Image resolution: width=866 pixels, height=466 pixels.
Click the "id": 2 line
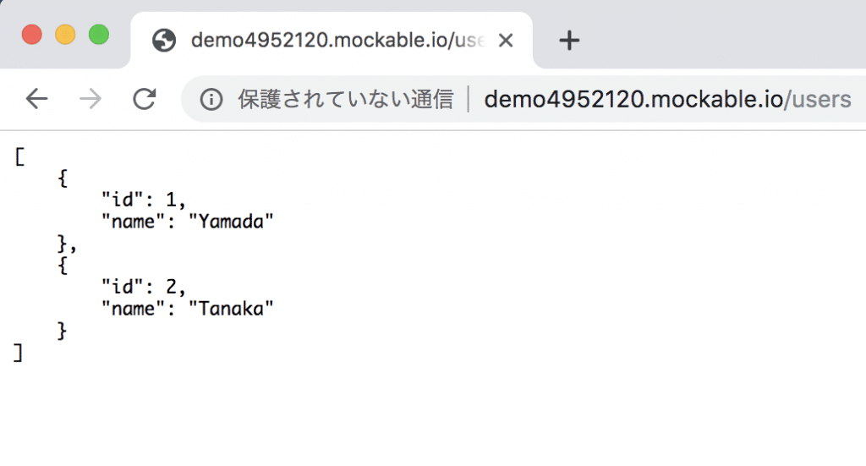[x=144, y=287]
